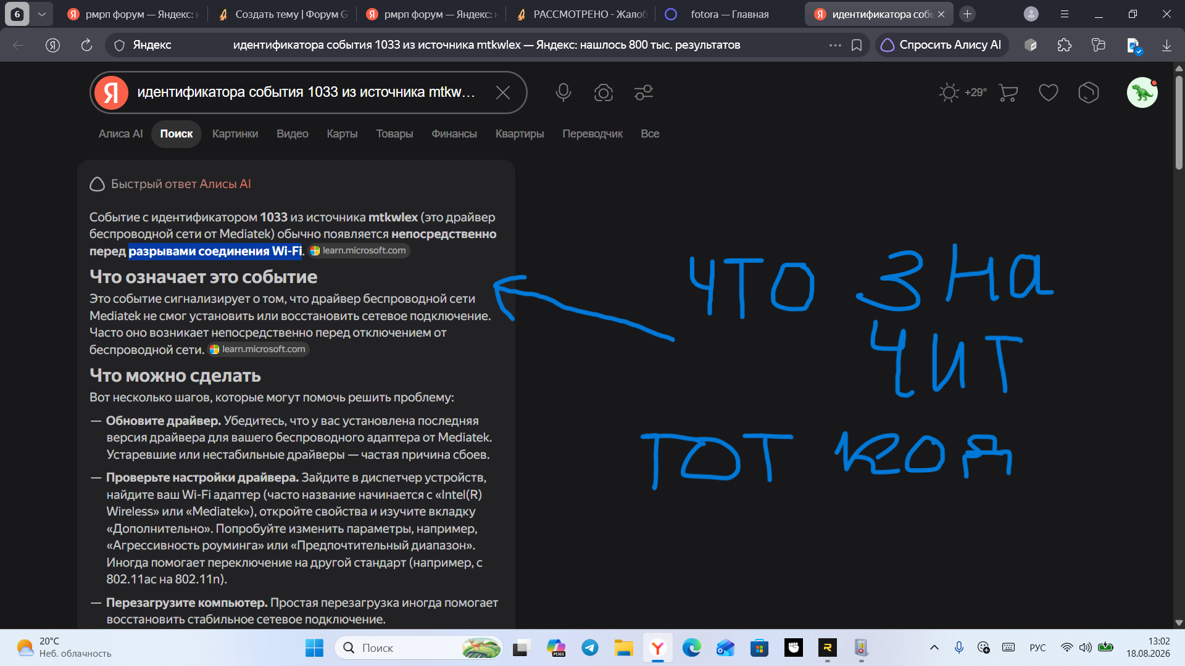Screen dimensions: 1185x666
Task: Clear the search query with X
Action: pos(503,92)
